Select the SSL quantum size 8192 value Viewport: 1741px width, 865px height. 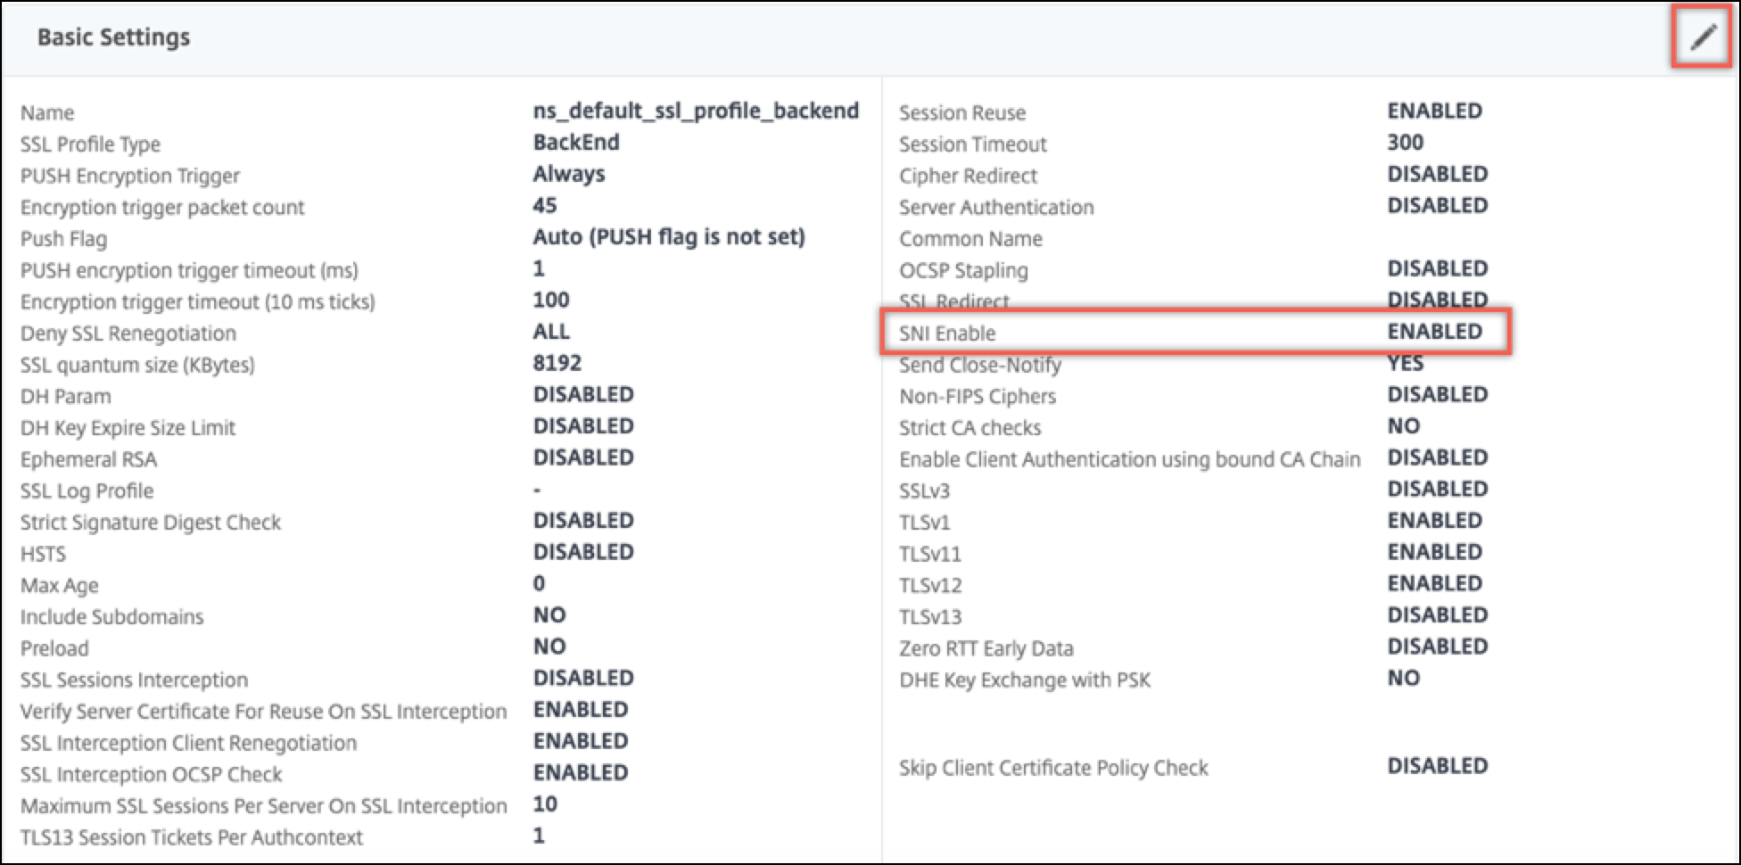pos(557,363)
